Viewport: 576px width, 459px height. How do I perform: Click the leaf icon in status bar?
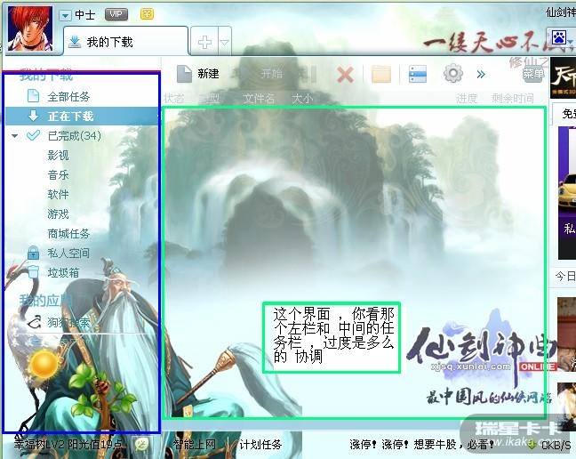point(141,445)
